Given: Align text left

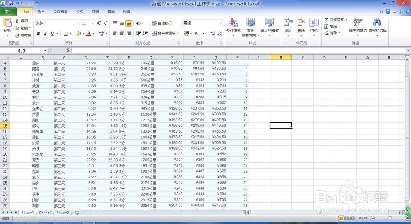Looking at the screenshot, I should click(115, 33).
